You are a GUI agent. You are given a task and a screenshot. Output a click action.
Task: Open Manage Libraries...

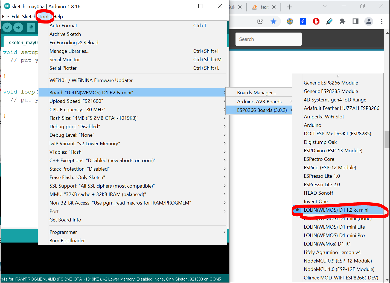[x=132, y=51]
